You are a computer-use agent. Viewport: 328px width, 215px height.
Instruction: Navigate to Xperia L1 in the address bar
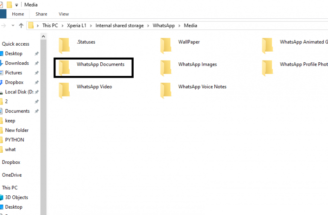pyautogui.click(x=76, y=26)
